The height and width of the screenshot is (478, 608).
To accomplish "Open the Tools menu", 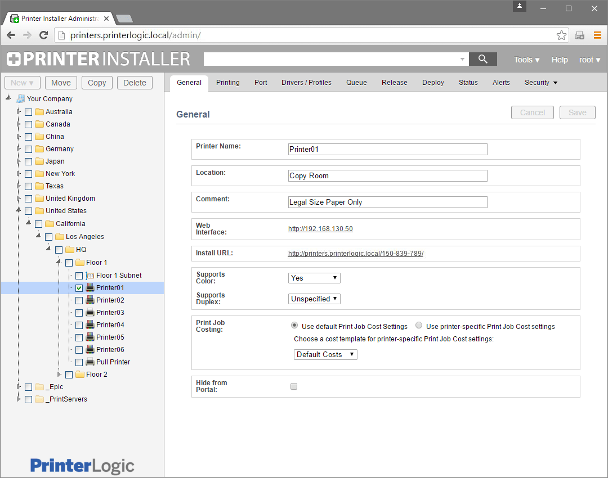I will [x=526, y=60].
